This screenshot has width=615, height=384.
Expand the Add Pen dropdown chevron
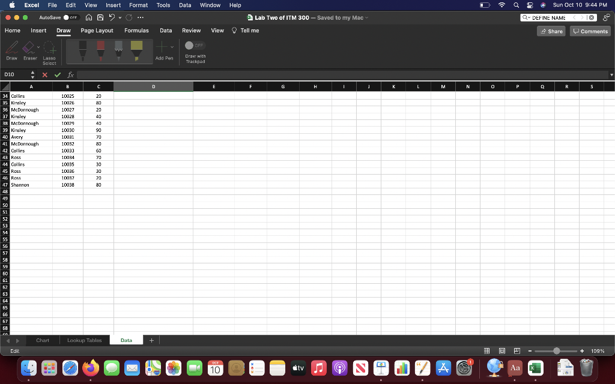click(174, 48)
